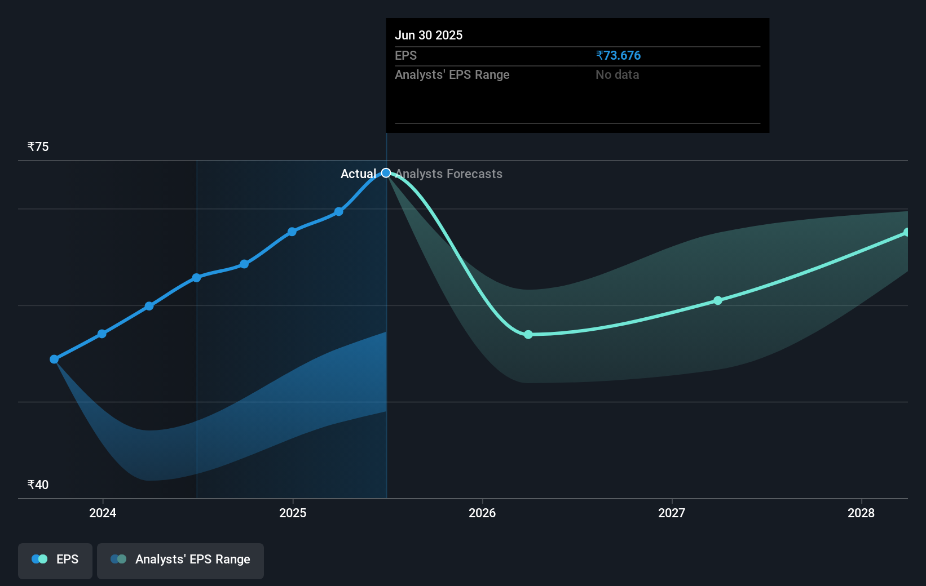
Task: Select the 2026 forecast data point
Action: 528,335
